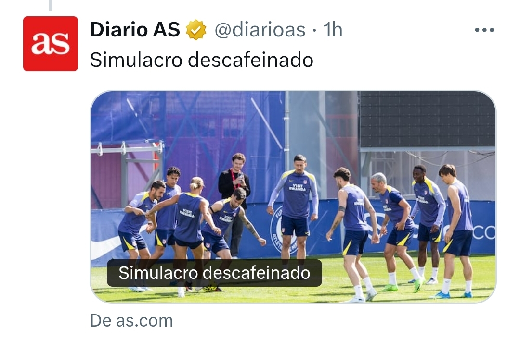
Task: Click the dark caption overlay on the card
Action: (214, 273)
